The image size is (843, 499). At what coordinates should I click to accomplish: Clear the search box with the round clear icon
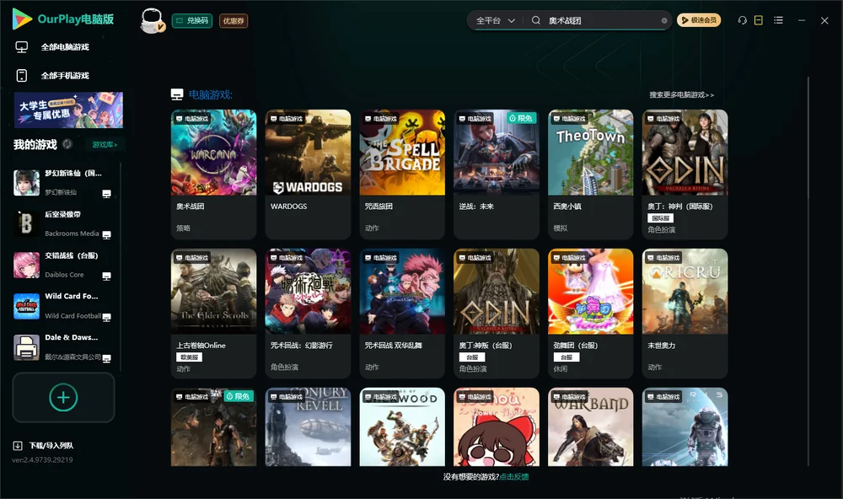664,21
